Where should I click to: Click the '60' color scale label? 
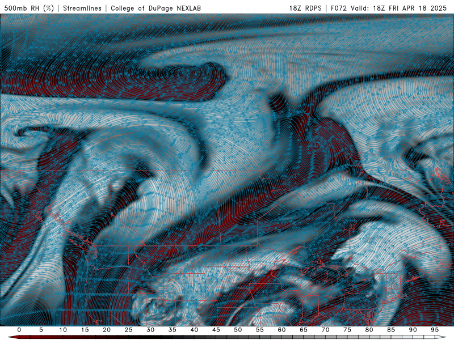281,330
